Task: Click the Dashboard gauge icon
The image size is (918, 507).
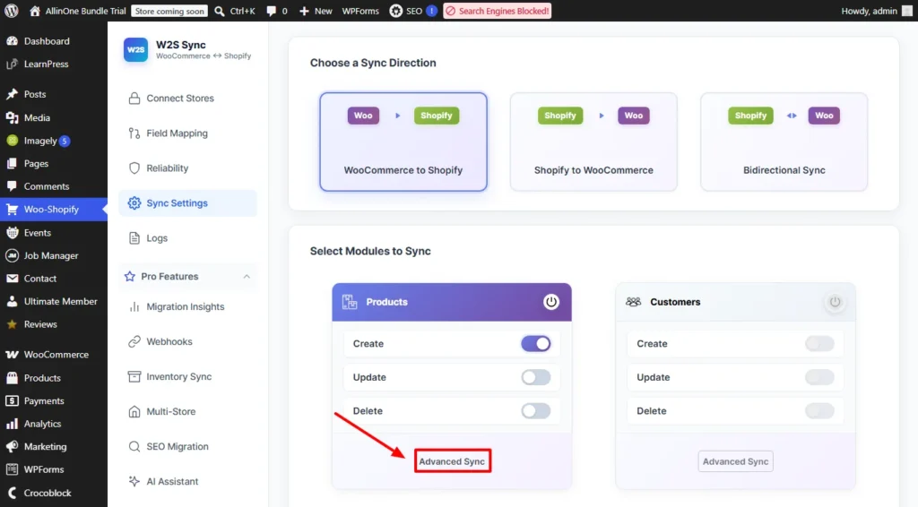Action: (12, 41)
